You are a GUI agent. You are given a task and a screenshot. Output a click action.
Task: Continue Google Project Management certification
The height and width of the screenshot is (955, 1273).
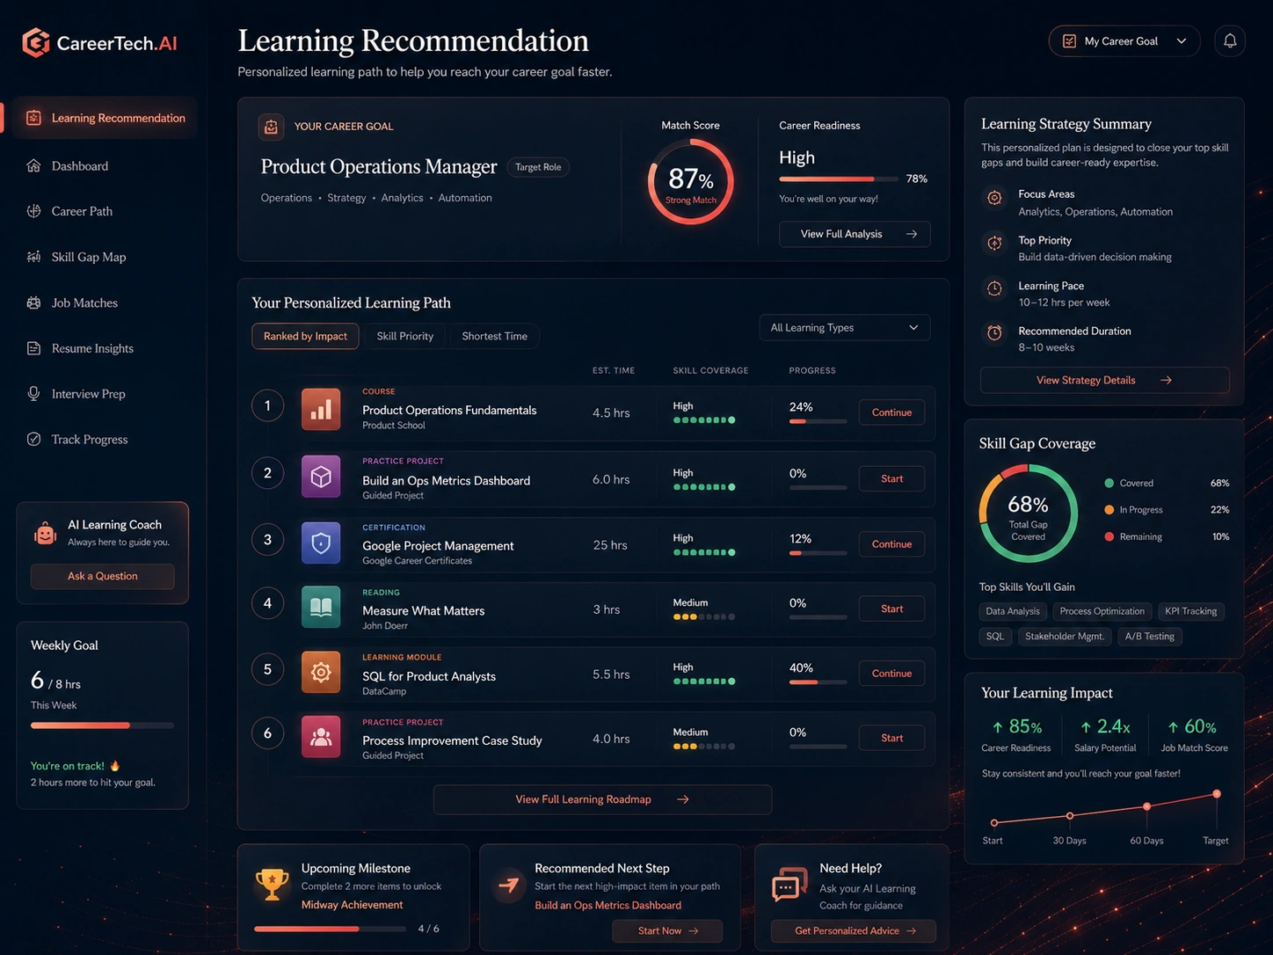tap(891, 544)
